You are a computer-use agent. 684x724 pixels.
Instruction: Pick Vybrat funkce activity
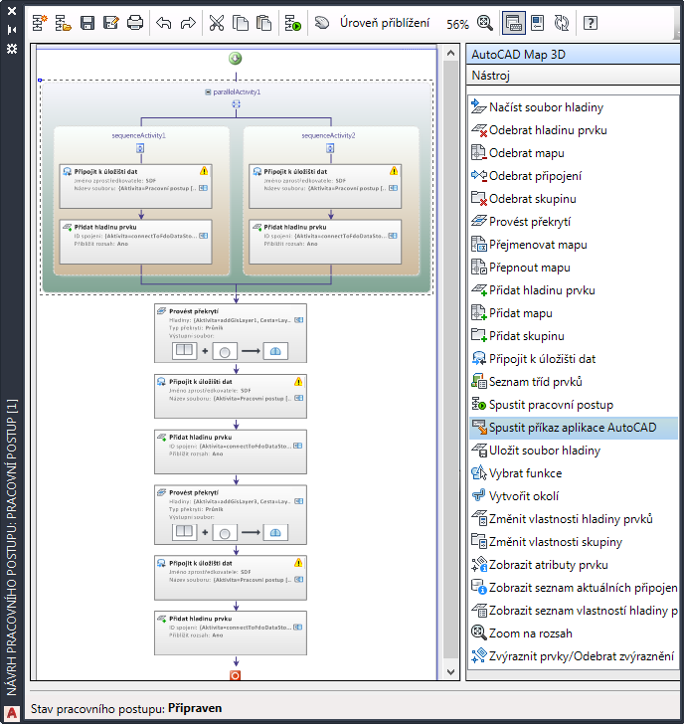[x=574, y=472]
